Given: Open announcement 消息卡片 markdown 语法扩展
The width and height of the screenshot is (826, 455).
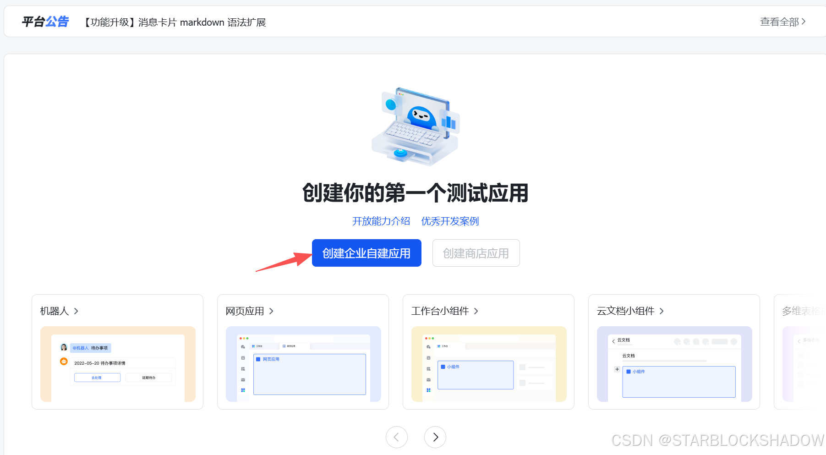Looking at the screenshot, I should [175, 22].
